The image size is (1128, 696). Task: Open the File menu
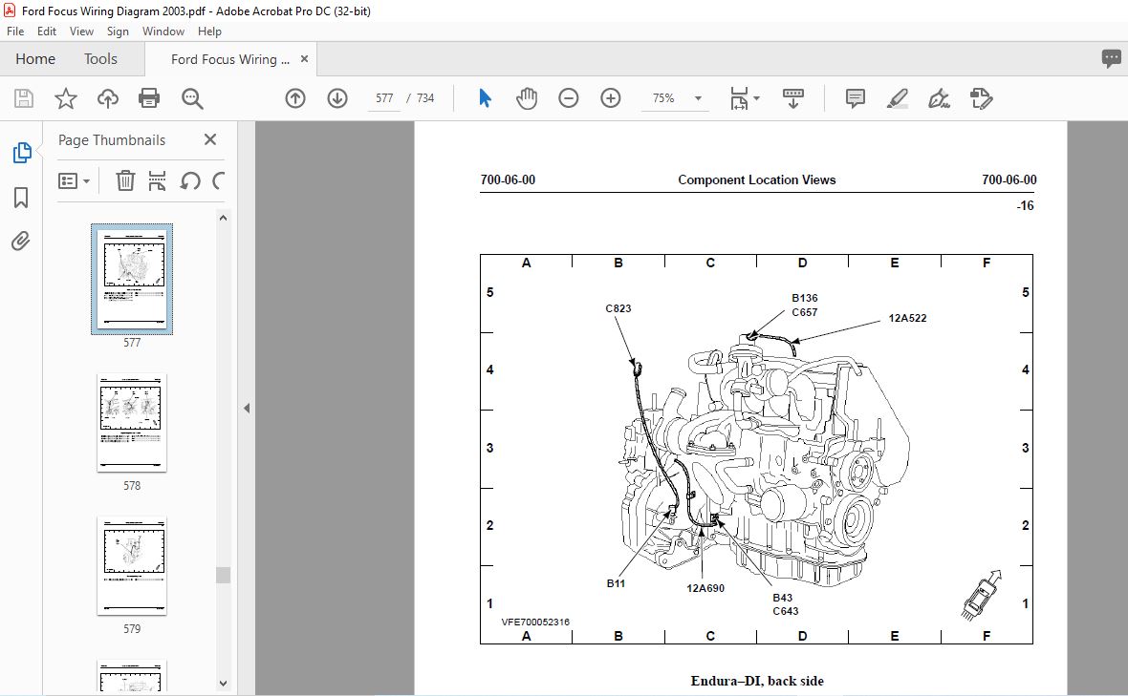point(15,31)
